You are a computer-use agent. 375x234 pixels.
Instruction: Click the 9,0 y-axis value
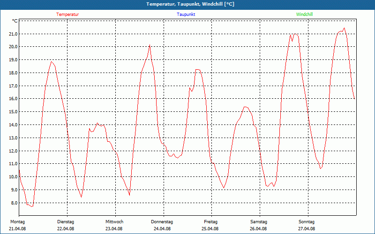tap(15, 190)
